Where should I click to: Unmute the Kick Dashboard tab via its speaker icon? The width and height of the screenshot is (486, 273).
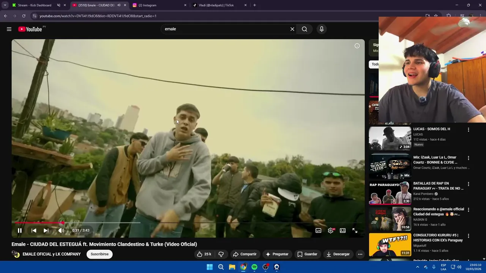58,5
